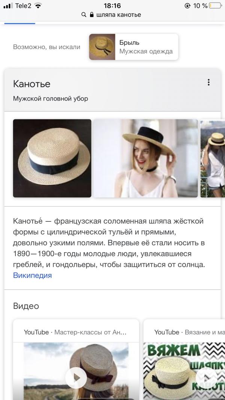Viewport: 225px width, 400px height.
Task: Open the photo of woman wearing black-crowned hat
Action: click(x=145, y=158)
